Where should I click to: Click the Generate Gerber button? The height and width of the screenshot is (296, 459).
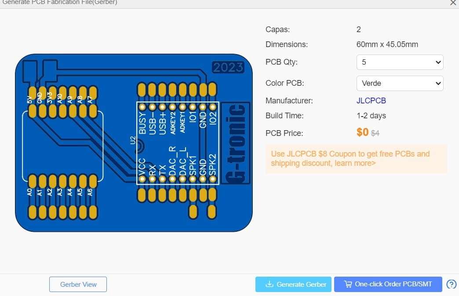point(293,284)
